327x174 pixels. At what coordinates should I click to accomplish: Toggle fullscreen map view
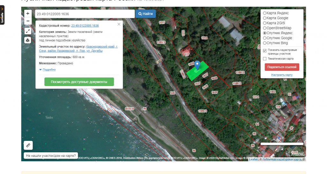coord(28,31)
